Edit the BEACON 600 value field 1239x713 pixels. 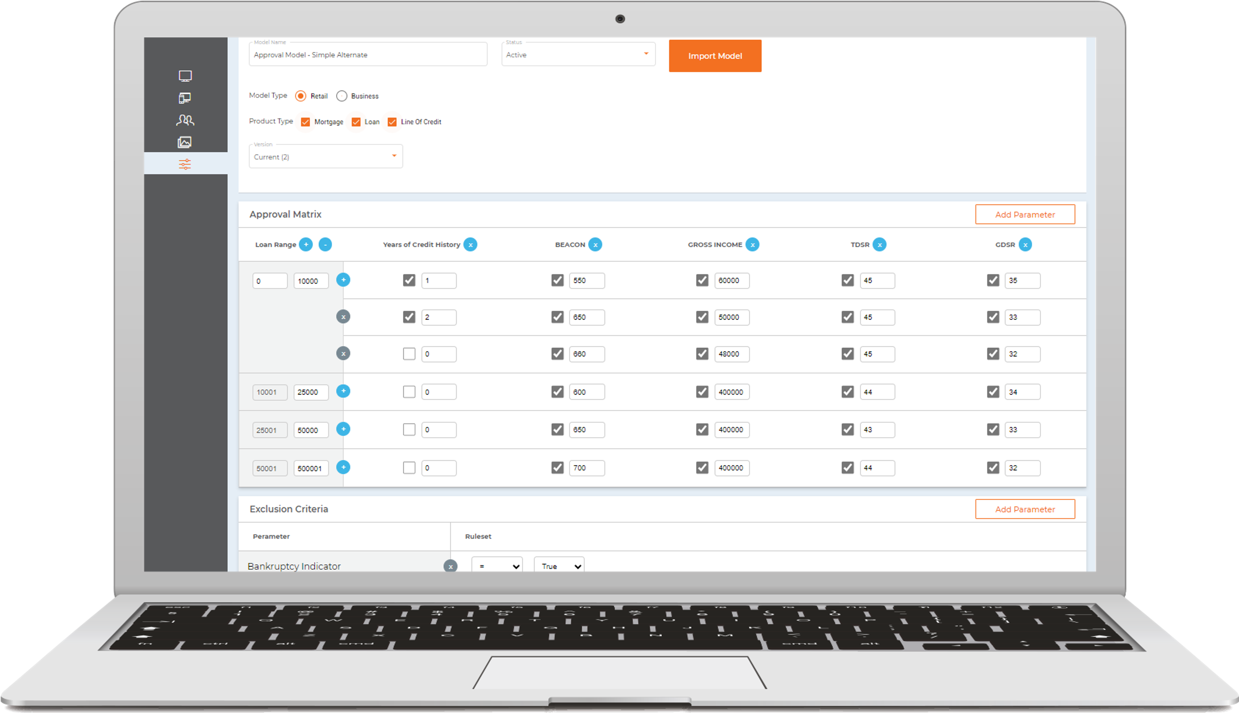pyautogui.click(x=587, y=392)
